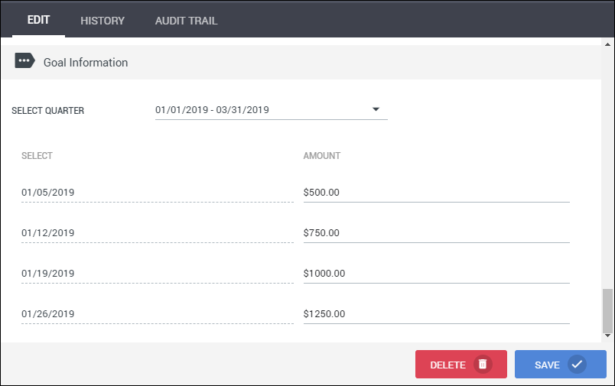Choose the 01/19/2019 date field
Screen dimensions: 615x386
click(157, 274)
